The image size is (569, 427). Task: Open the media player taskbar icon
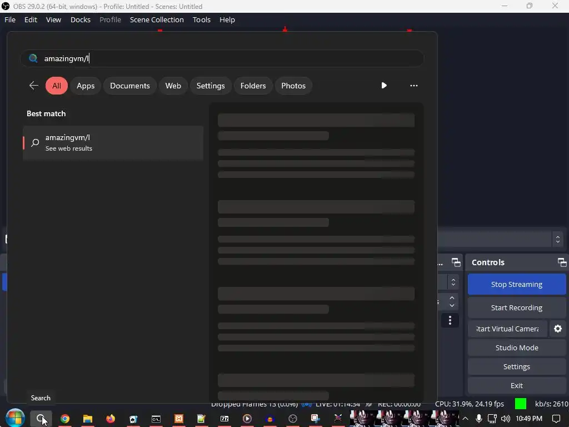tap(247, 419)
